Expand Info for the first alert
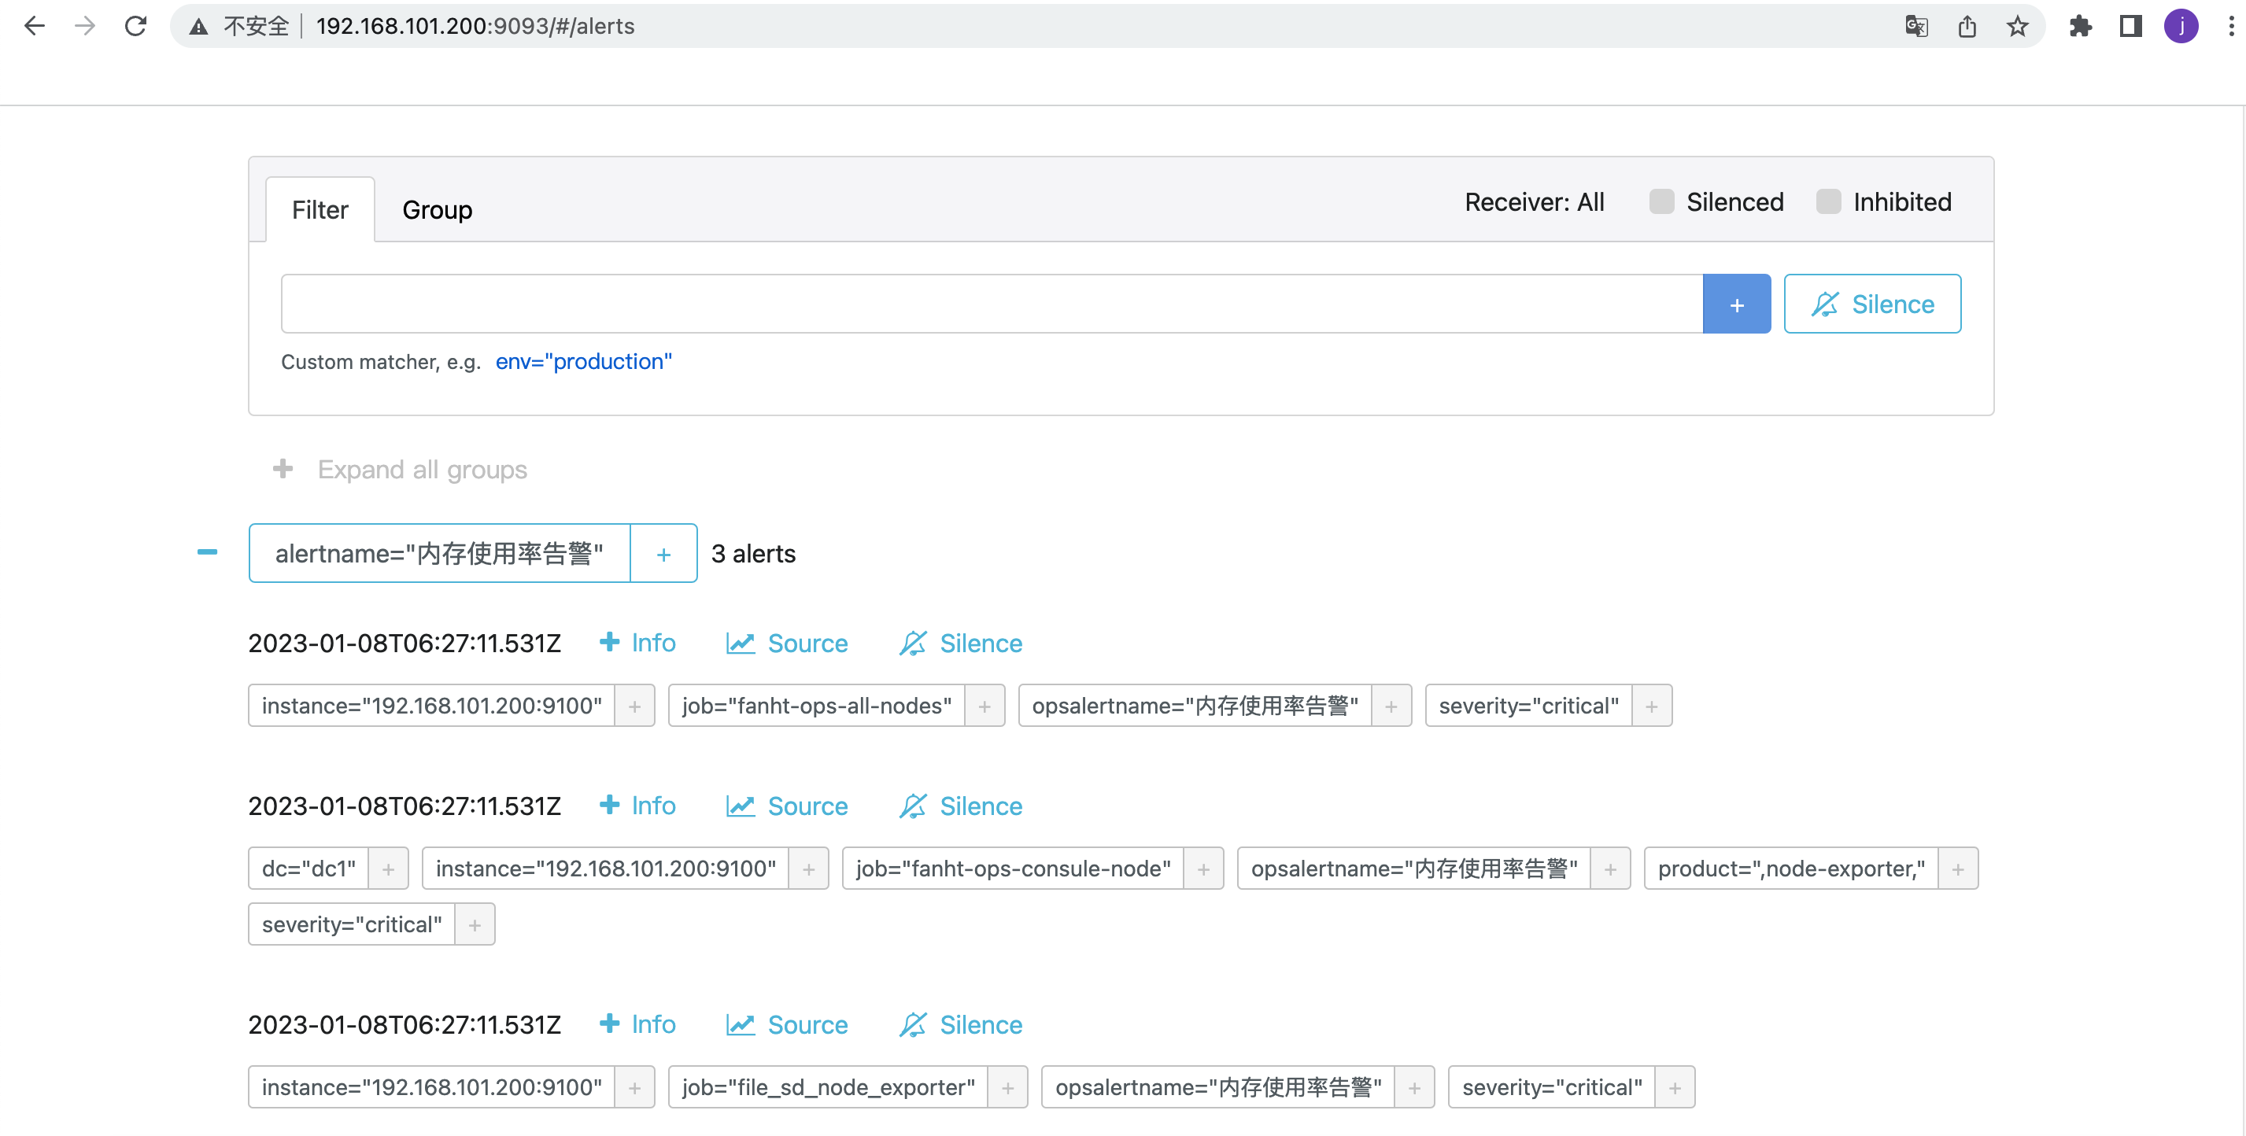This screenshot has width=2246, height=1136. click(637, 643)
